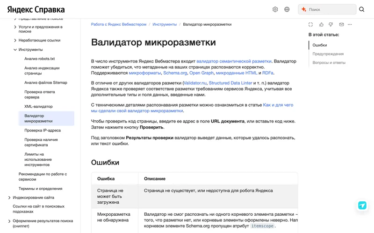Click the thumbs down icon
374x233 pixels.
click(331, 25)
